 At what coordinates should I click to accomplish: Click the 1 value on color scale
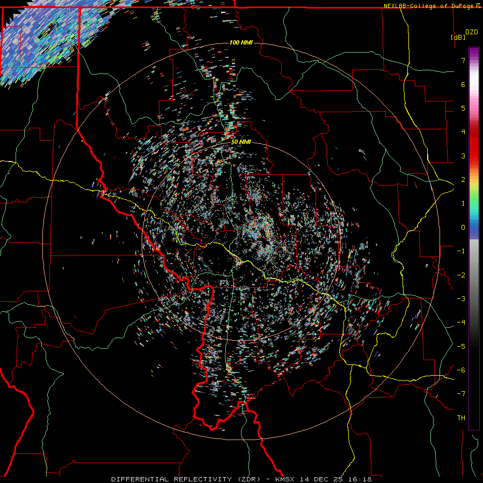click(463, 203)
